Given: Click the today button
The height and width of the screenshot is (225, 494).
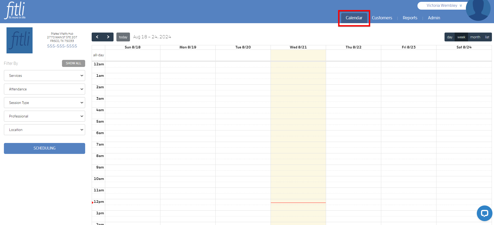Looking at the screenshot, I should (x=123, y=37).
